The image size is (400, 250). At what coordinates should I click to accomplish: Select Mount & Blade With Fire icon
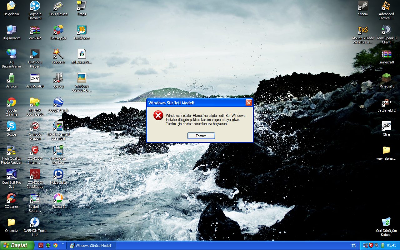(x=363, y=34)
